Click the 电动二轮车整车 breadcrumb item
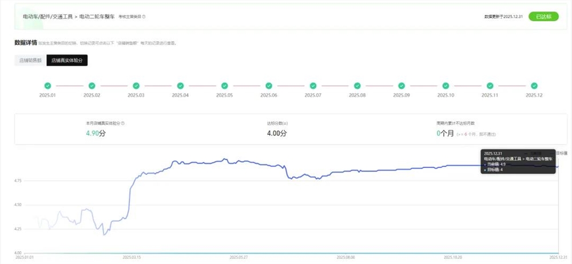 (97, 17)
